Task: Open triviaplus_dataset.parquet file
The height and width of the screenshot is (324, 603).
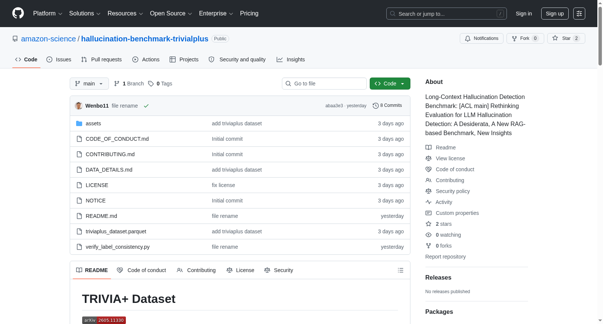Action: [x=116, y=231]
